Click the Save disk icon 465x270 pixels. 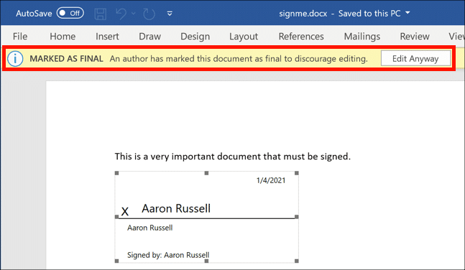[100, 14]
